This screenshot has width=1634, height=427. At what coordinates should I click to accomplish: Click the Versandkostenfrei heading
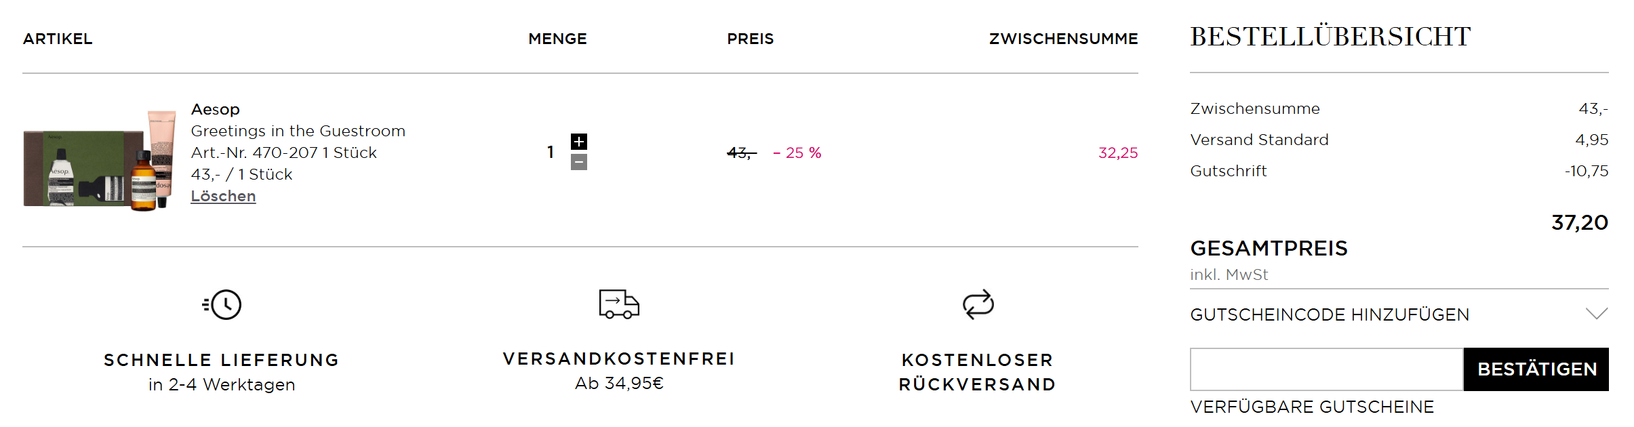point(618,359)
